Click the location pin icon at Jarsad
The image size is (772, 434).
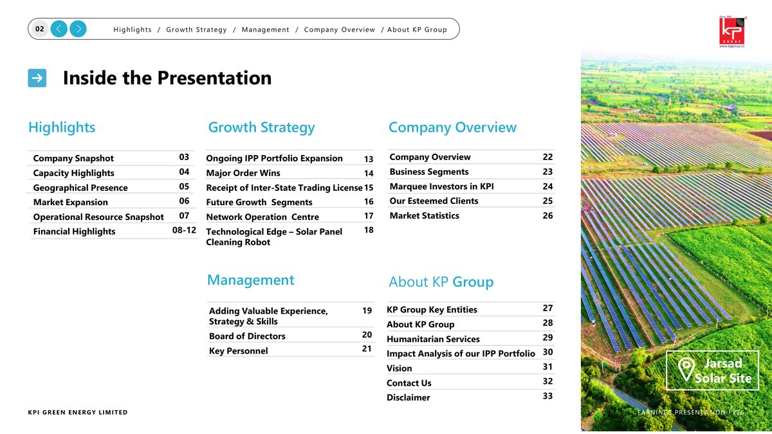click(x=686, y=368)
